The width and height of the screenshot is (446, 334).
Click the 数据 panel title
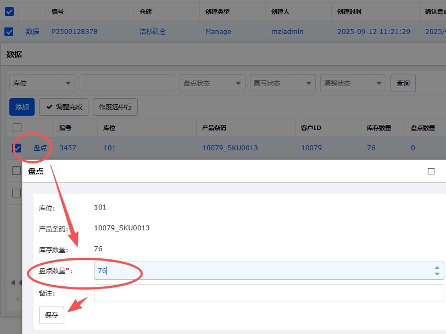coord(14,54)
